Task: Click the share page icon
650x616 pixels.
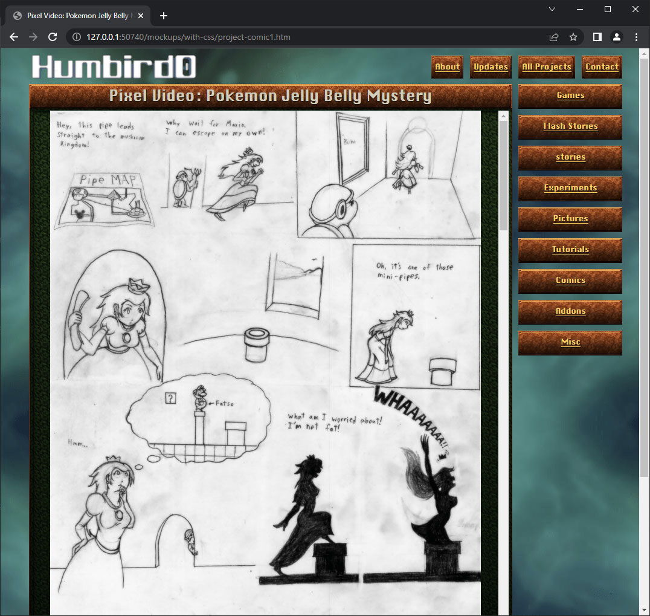Action: click(x=553, y=37)
